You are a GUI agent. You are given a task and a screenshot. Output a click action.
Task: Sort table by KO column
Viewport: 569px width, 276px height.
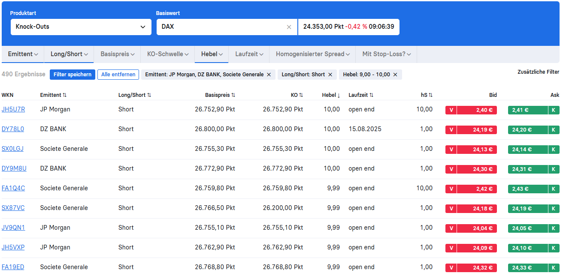[297, 95]
